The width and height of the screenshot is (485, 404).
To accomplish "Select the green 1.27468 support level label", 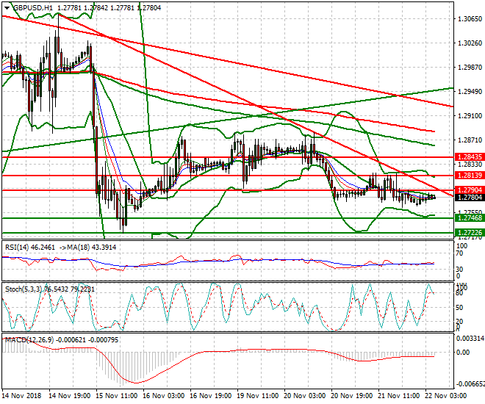I will pos(470,218).
